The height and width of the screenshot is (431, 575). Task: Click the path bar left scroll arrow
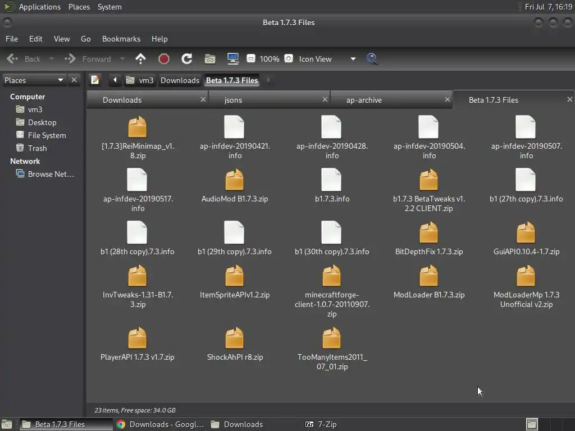pos(115,80)
